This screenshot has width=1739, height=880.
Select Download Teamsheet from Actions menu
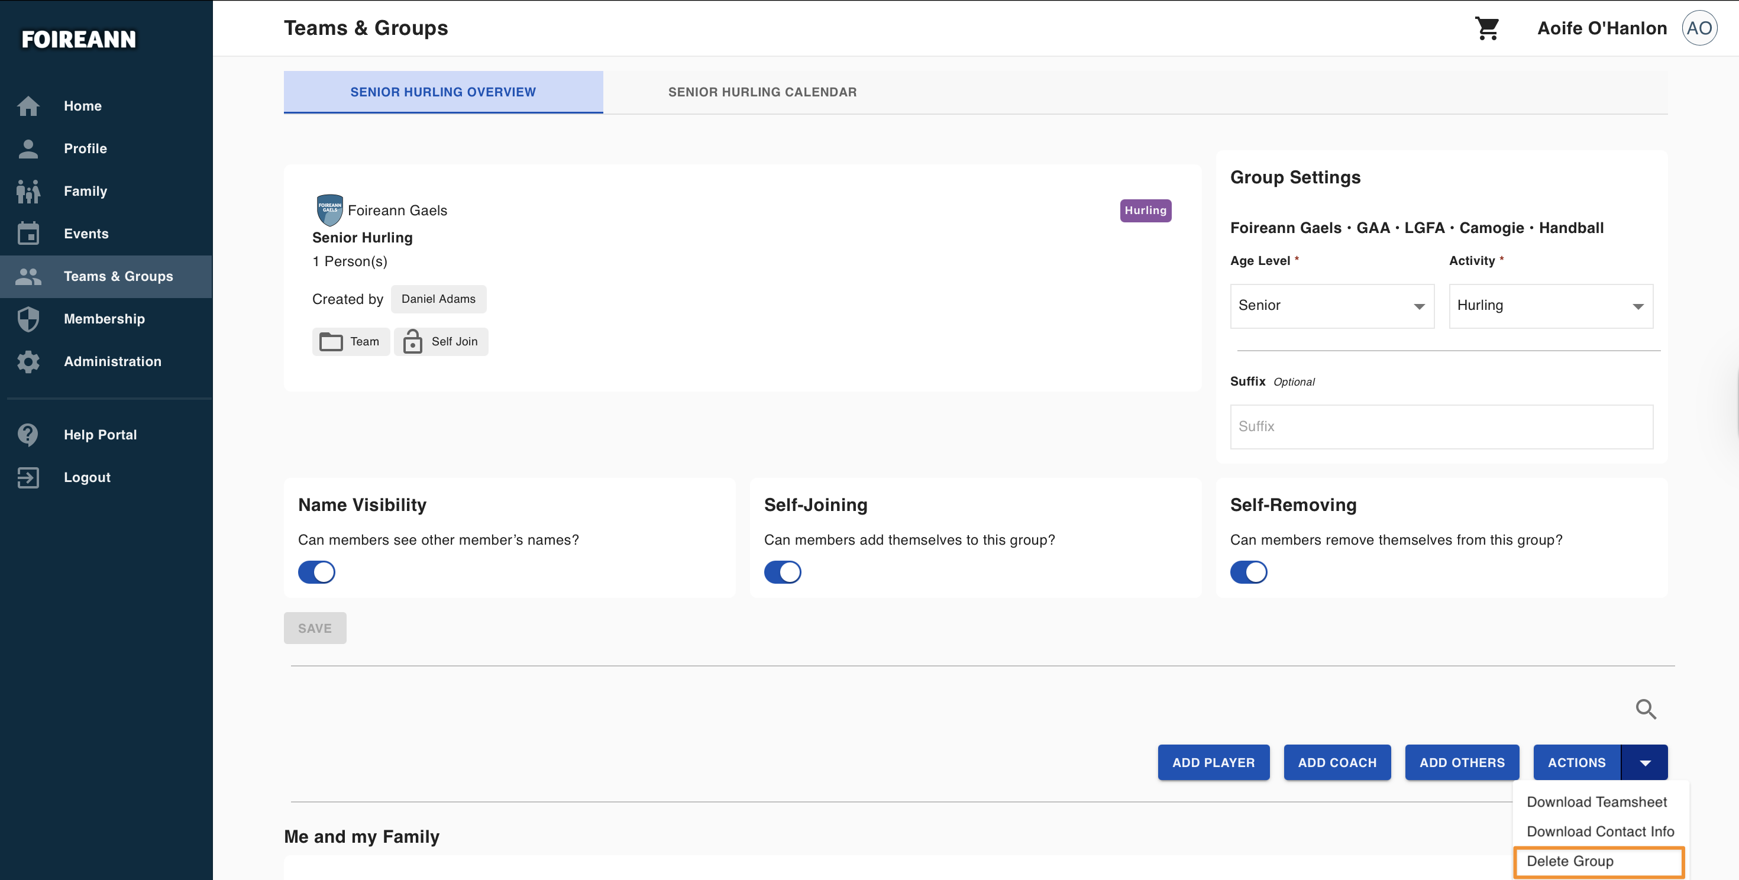coord(1596,802)
